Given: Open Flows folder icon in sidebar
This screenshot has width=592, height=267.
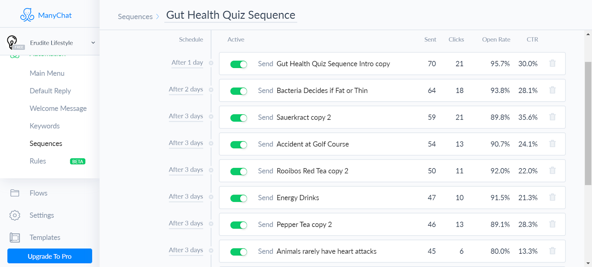Looking at the screenshot, I should click(15, 193).
